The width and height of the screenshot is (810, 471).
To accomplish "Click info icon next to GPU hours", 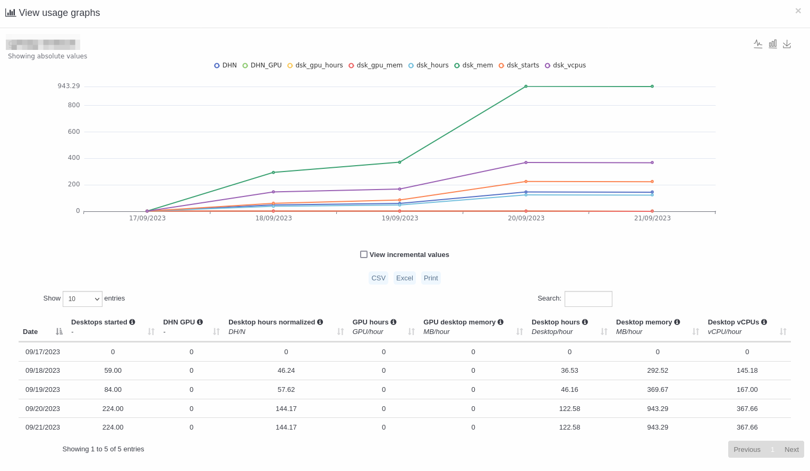I will coord(394,322).
